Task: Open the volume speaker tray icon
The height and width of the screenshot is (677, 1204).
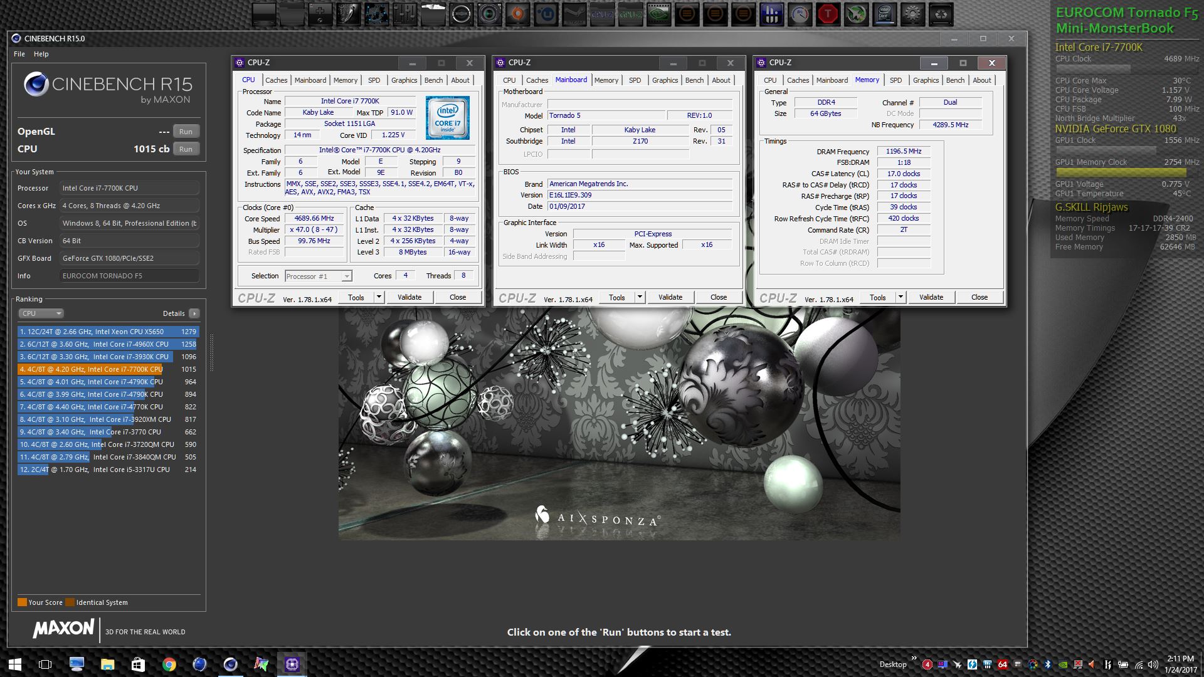Action: pos(1153,664)
